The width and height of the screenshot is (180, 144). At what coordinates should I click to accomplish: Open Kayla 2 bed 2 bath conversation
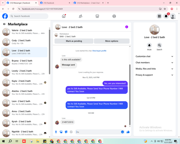24,82
